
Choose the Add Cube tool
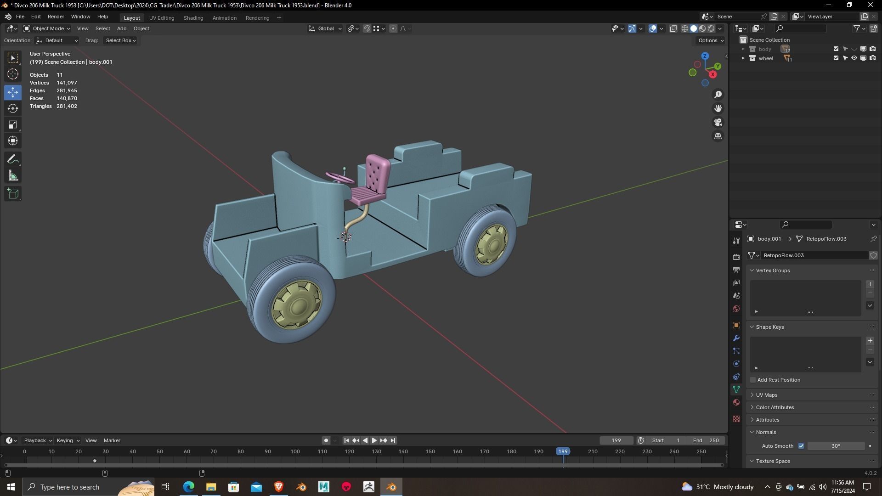coord(13,194)
